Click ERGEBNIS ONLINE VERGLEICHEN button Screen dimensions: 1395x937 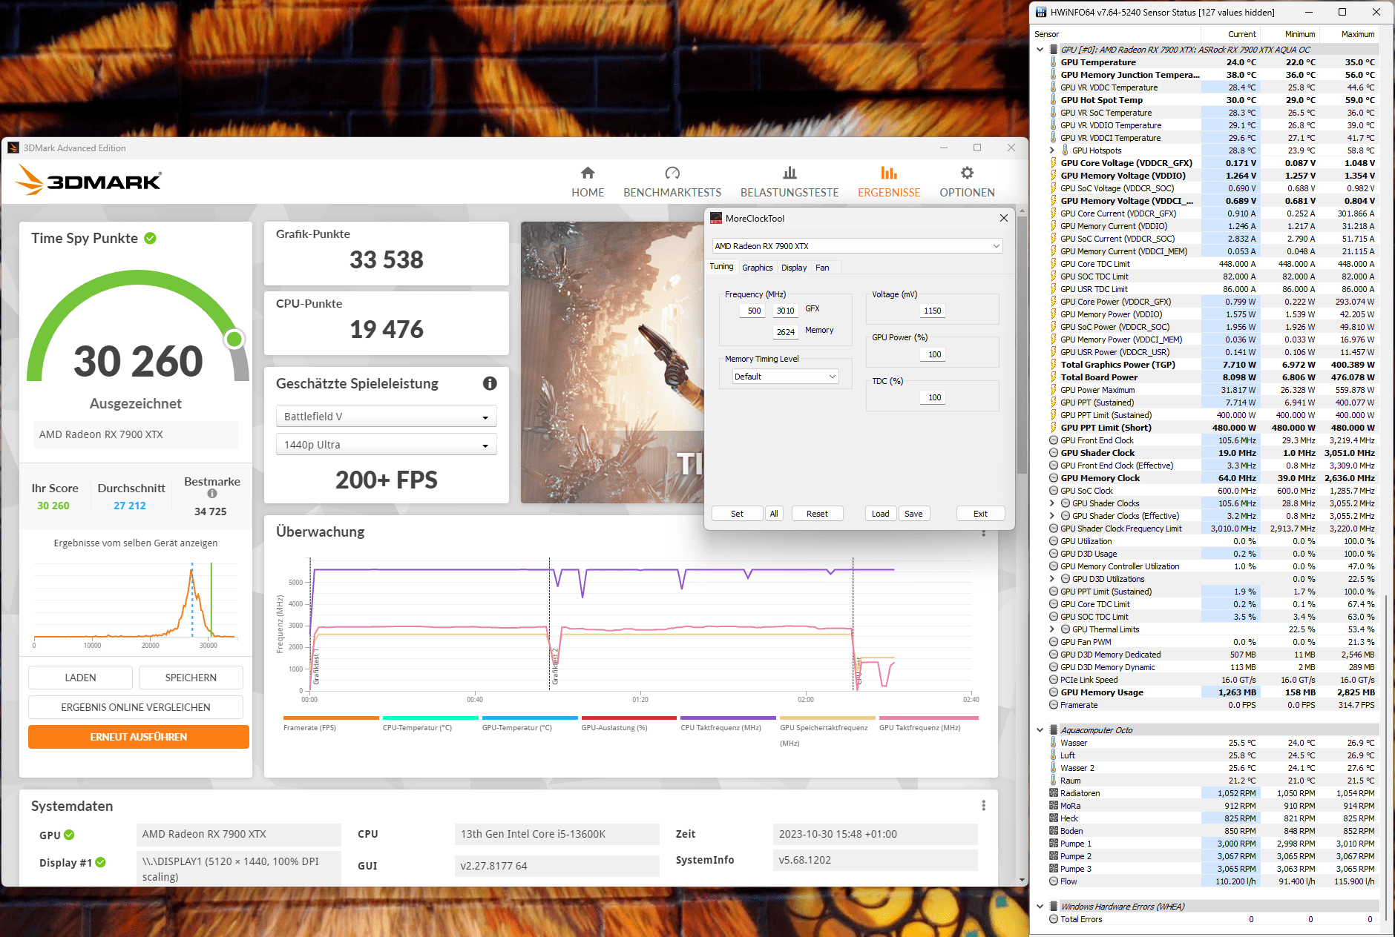[x=136, y=707]
